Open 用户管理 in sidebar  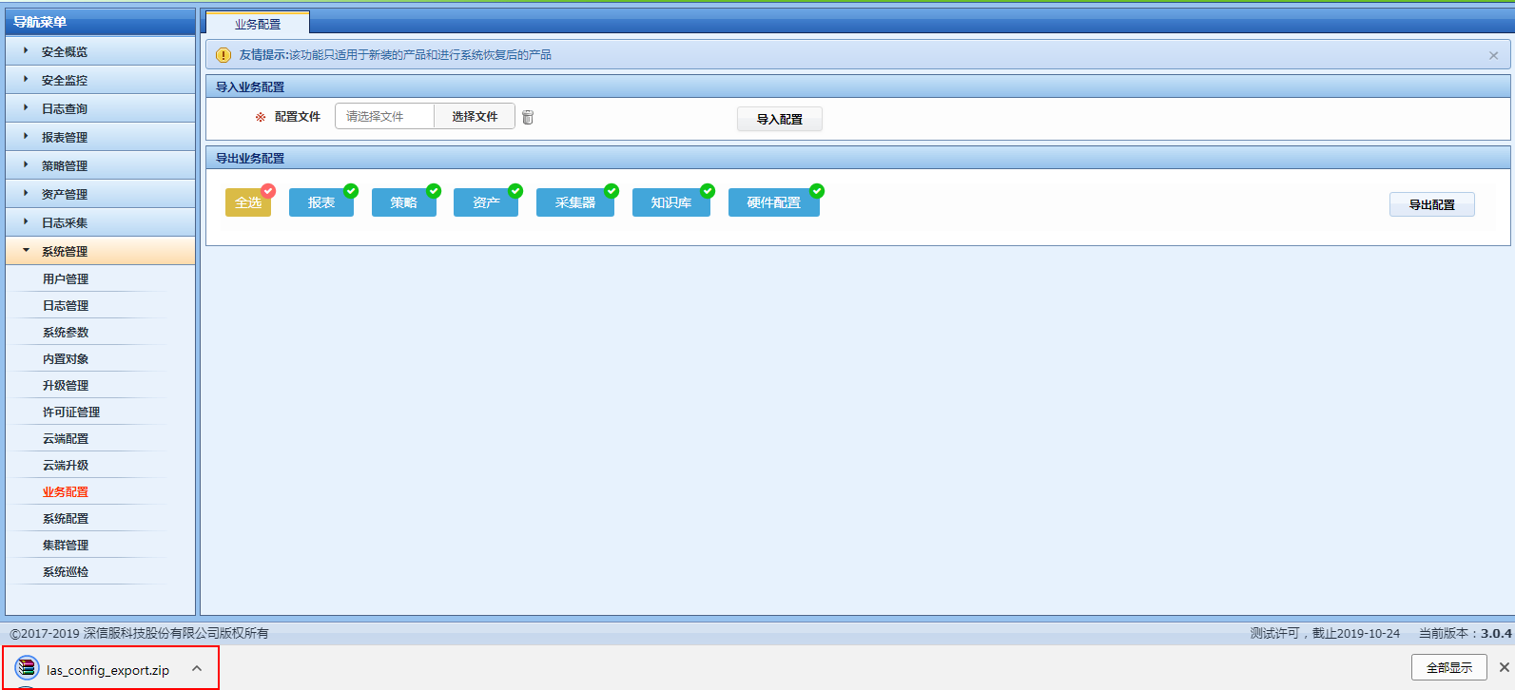coord(66,278)
